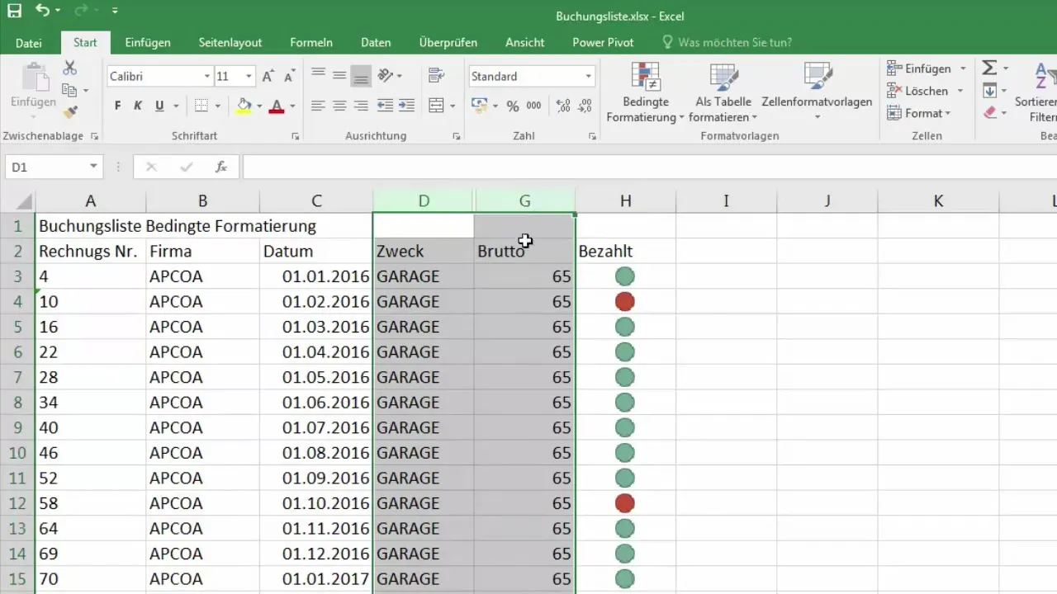Viewport: 1057px width, 594px height.
Task: Click the merge and center icon
Action: pyautogui.click(x=436, y=106)
